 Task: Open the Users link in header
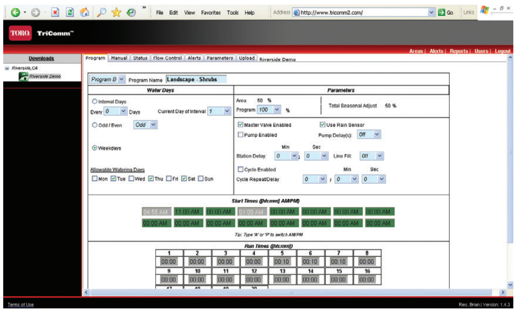point(481,51)
